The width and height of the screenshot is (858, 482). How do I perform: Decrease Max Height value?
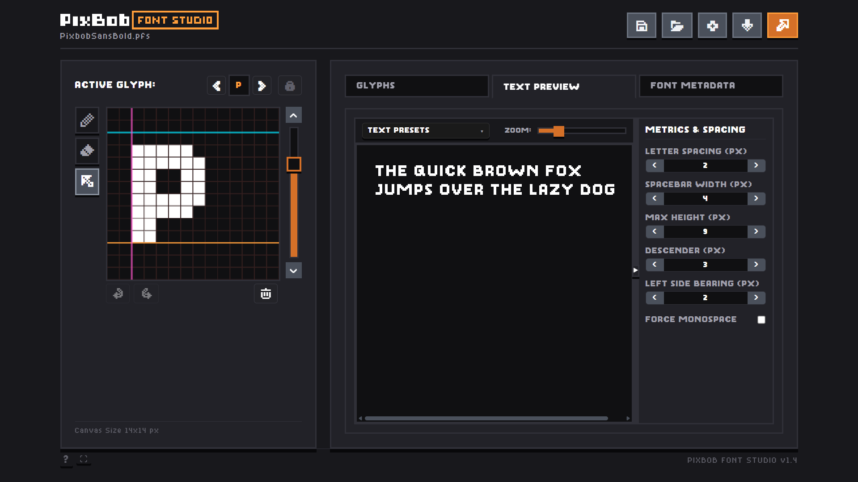tap(655, 231)
